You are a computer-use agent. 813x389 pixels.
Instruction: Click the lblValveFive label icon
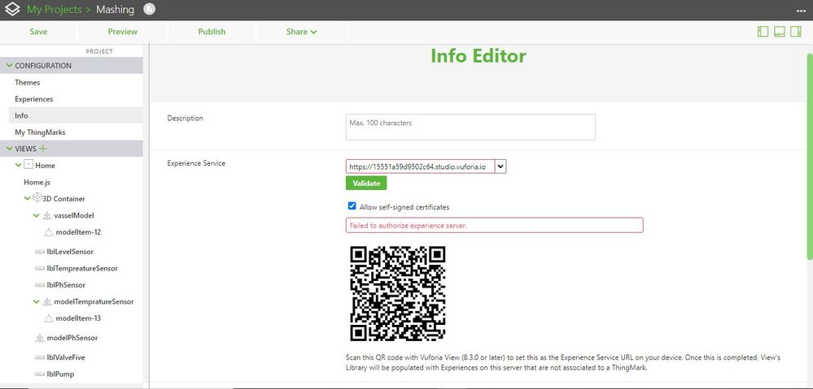[39, 357]
